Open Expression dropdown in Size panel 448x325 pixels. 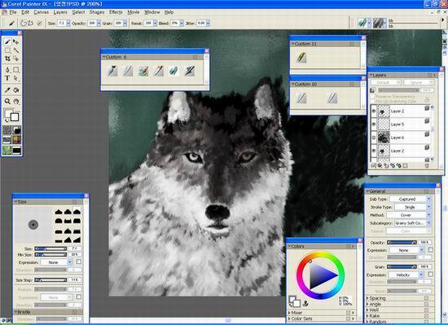tap(56, 262)
